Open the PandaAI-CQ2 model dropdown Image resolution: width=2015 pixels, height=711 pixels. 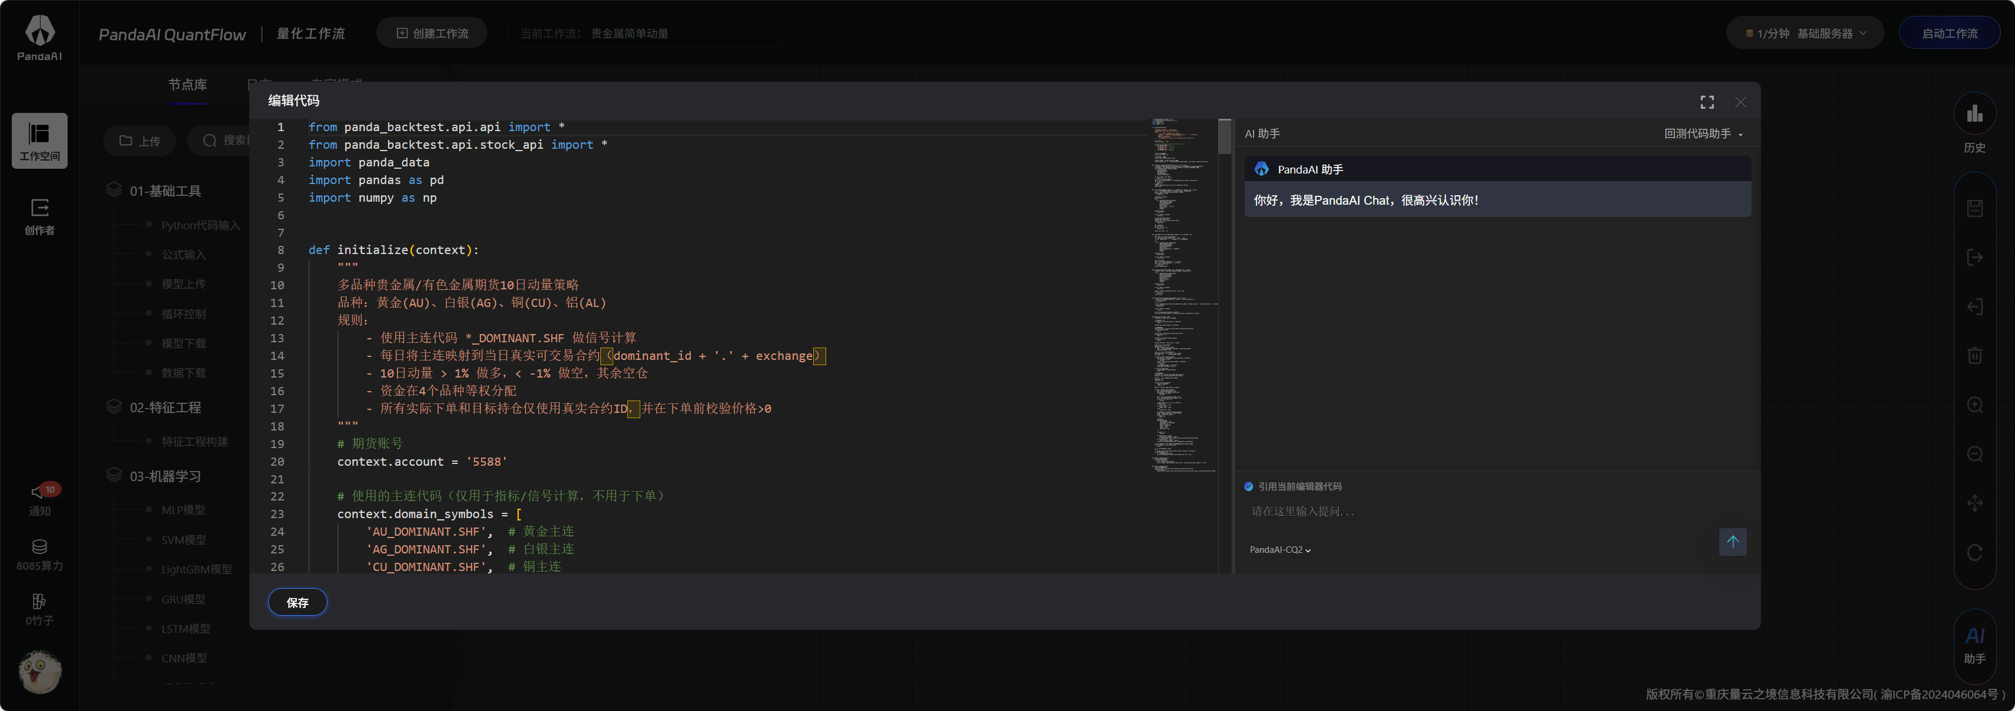1279,550
